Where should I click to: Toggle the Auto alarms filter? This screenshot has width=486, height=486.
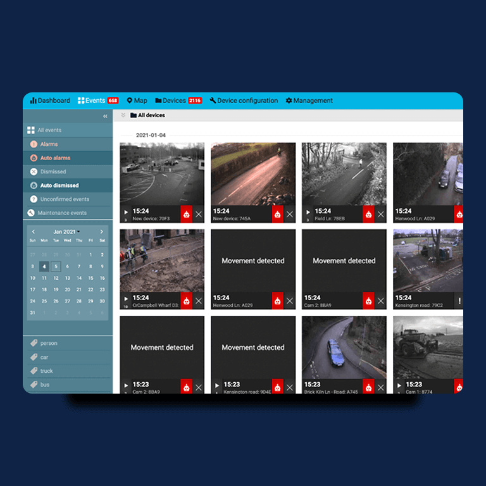pyautogui.click(x=55, y=158)
